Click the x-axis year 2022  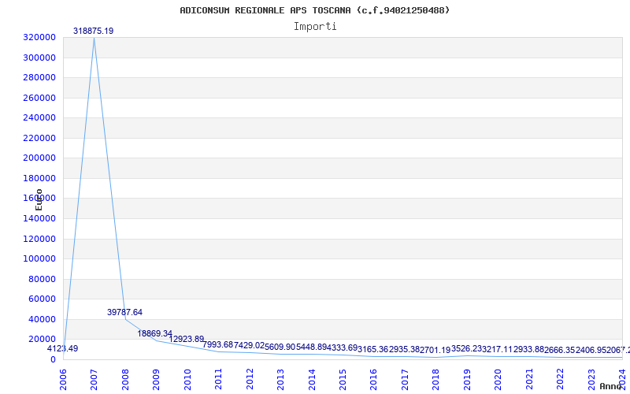561,380
